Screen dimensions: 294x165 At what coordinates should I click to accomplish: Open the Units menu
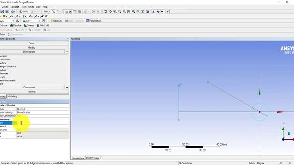pyautogui.click(x=31, y=7)
